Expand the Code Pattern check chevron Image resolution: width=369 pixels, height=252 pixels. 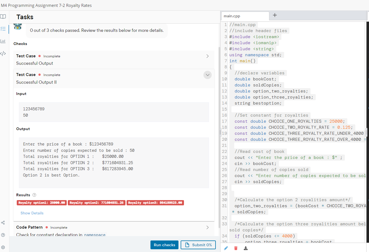click(207, 227)
